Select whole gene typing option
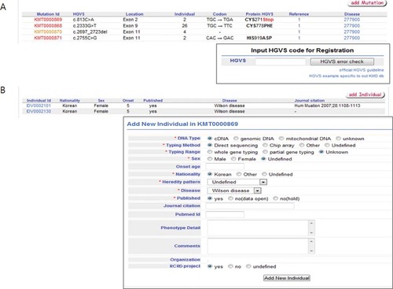Screen dimensions: 393x289 (210, 152)
